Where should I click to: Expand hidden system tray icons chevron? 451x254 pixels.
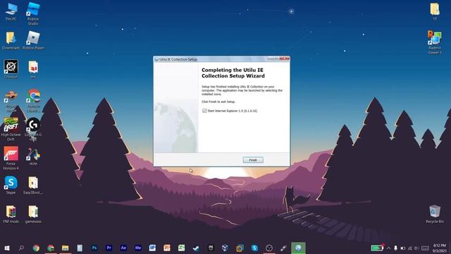click(388, 248)
